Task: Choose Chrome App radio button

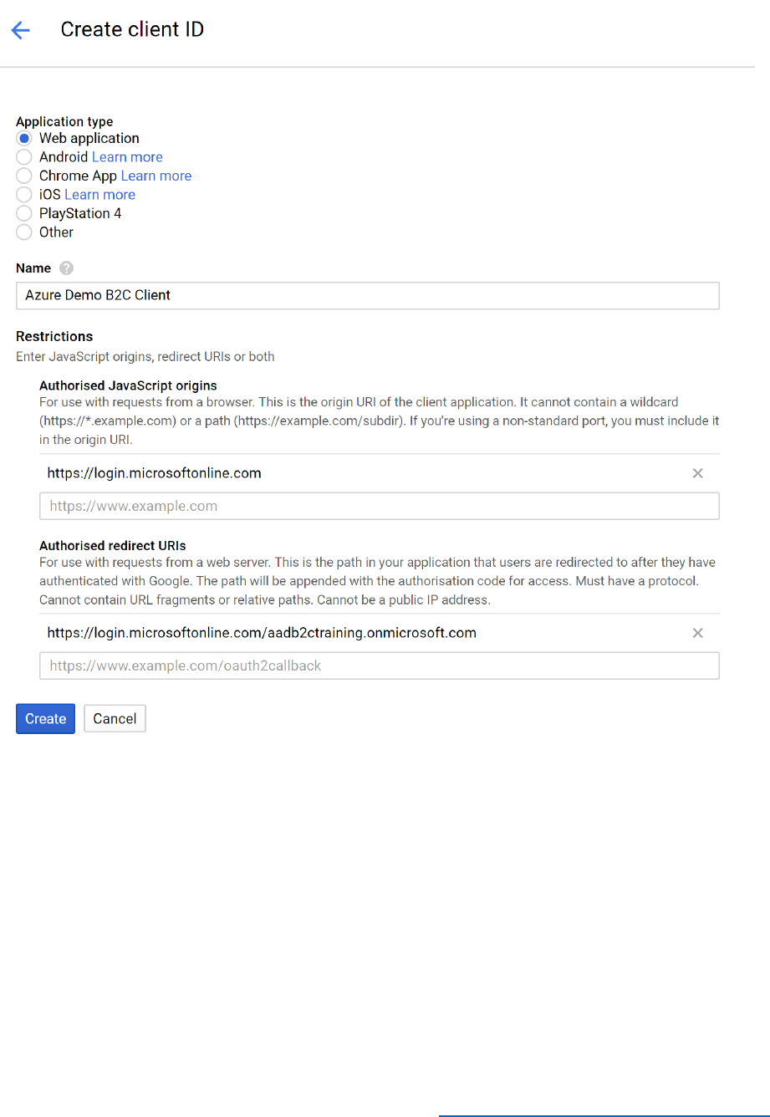Action: point(24,176)
